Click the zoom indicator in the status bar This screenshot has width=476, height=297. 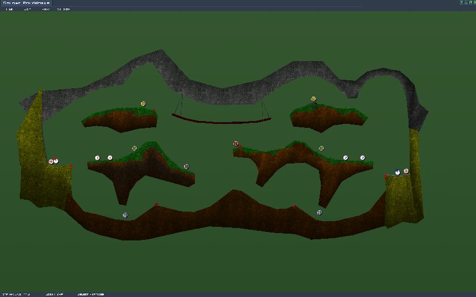54,294
